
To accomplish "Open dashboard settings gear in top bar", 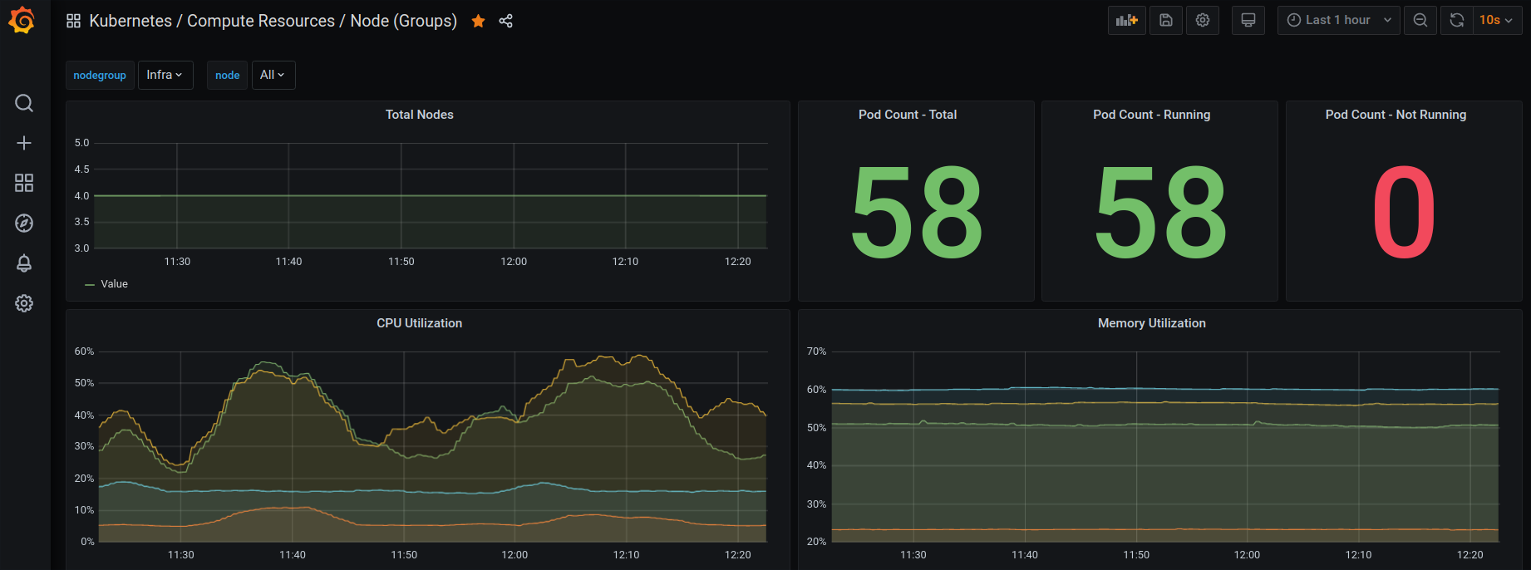I will coord(1203,20).
